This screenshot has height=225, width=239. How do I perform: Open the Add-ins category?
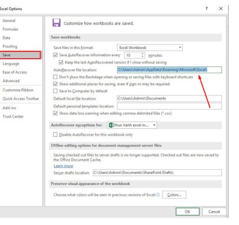pos(9,108)
